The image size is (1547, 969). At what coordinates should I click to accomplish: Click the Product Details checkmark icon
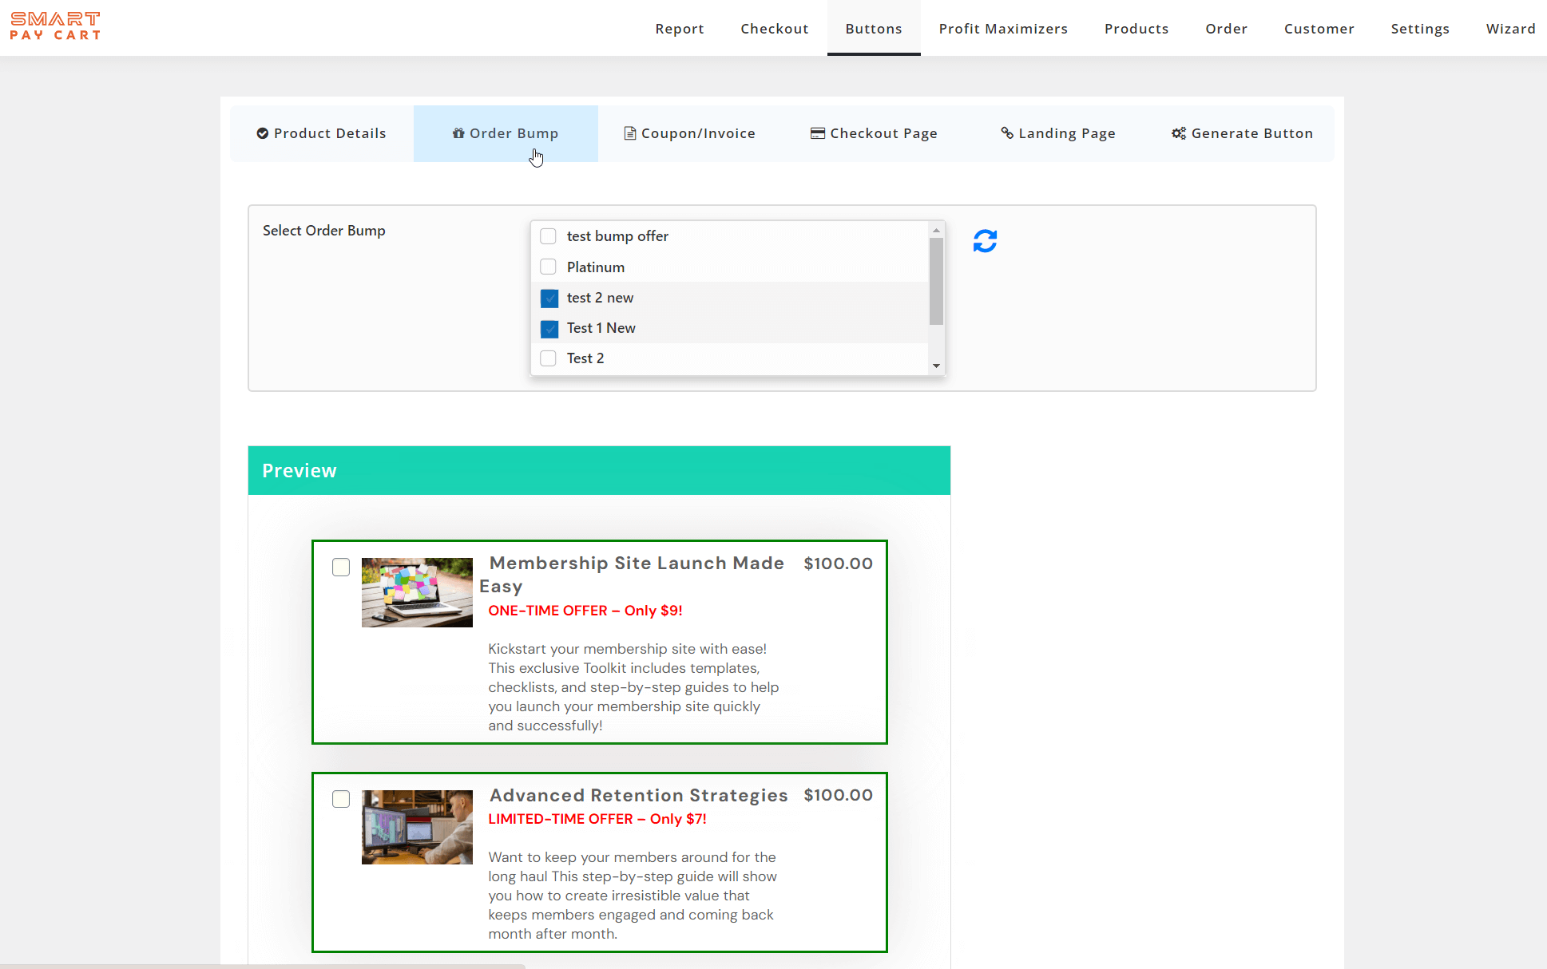262,133
